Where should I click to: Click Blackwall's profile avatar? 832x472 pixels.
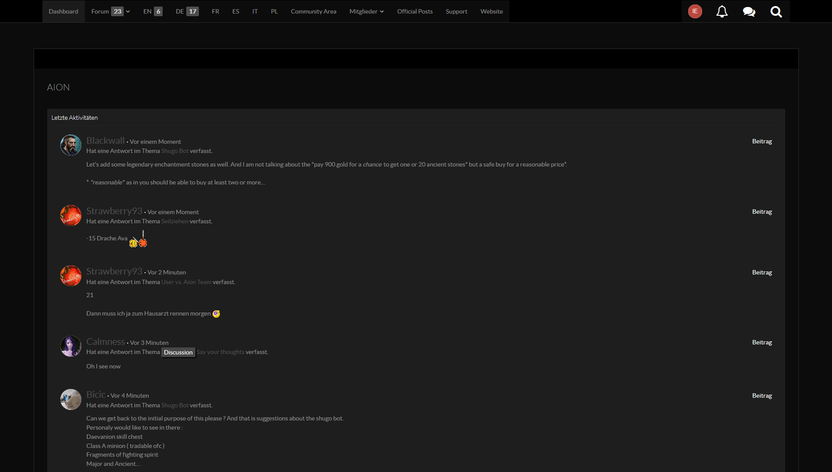point(70,145)
